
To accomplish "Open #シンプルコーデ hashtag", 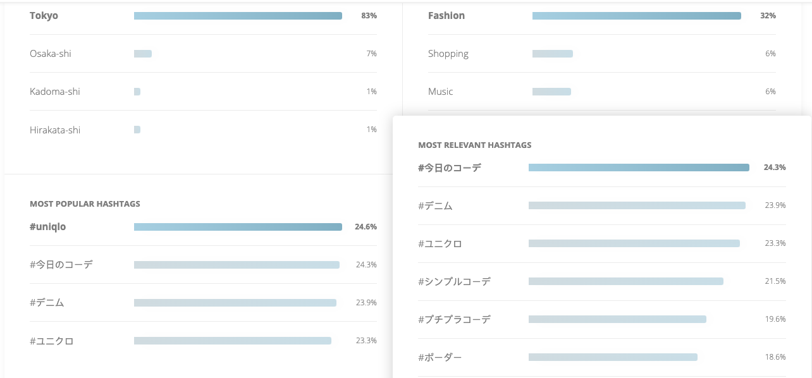I will [454, 282].
